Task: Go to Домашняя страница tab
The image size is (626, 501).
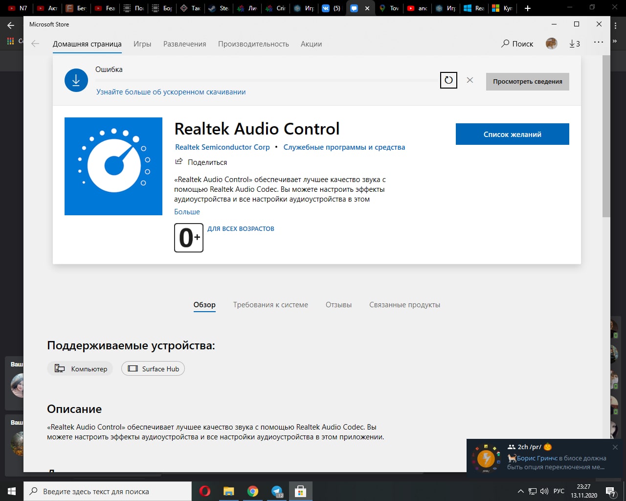Action: 87,44
